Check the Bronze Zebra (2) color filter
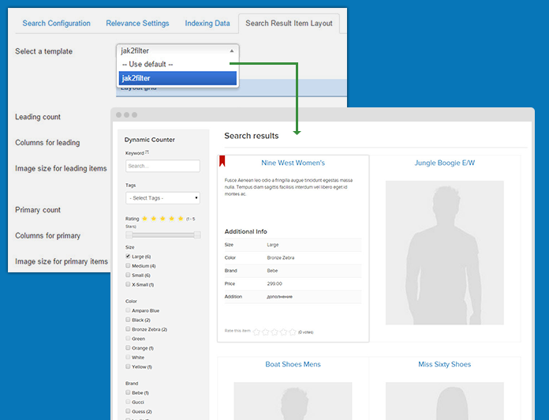Image resolution: width=549 pixels, height=420 pixels. 128,329
